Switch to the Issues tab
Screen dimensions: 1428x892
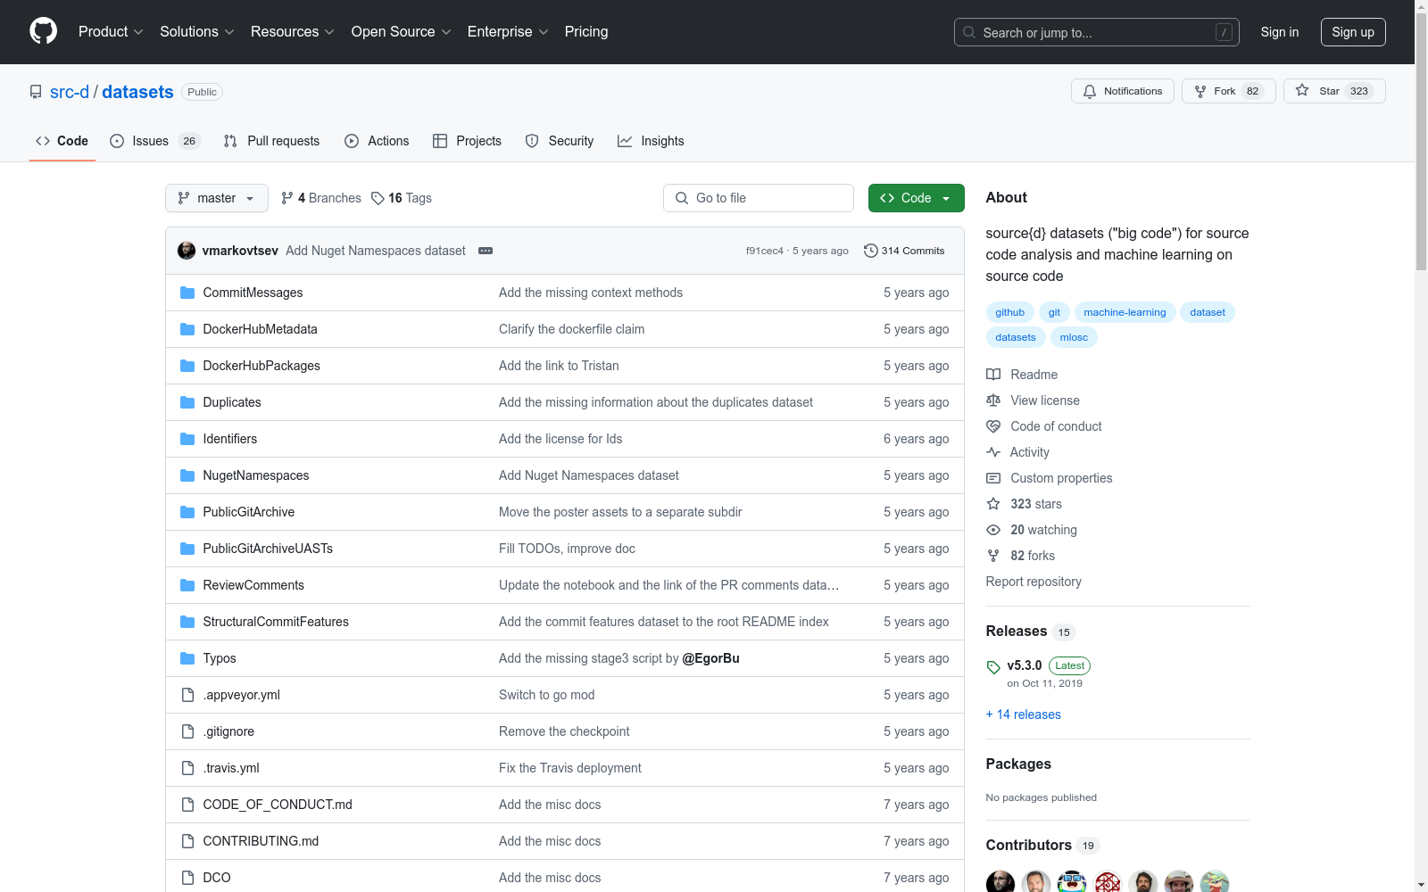[155, 141]
